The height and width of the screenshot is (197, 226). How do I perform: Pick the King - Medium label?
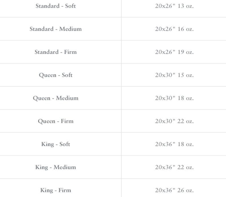tap(56, 167)
